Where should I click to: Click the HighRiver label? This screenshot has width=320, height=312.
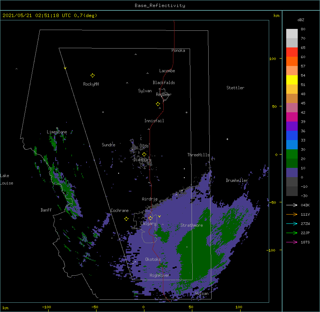click(x=159, y=275)
